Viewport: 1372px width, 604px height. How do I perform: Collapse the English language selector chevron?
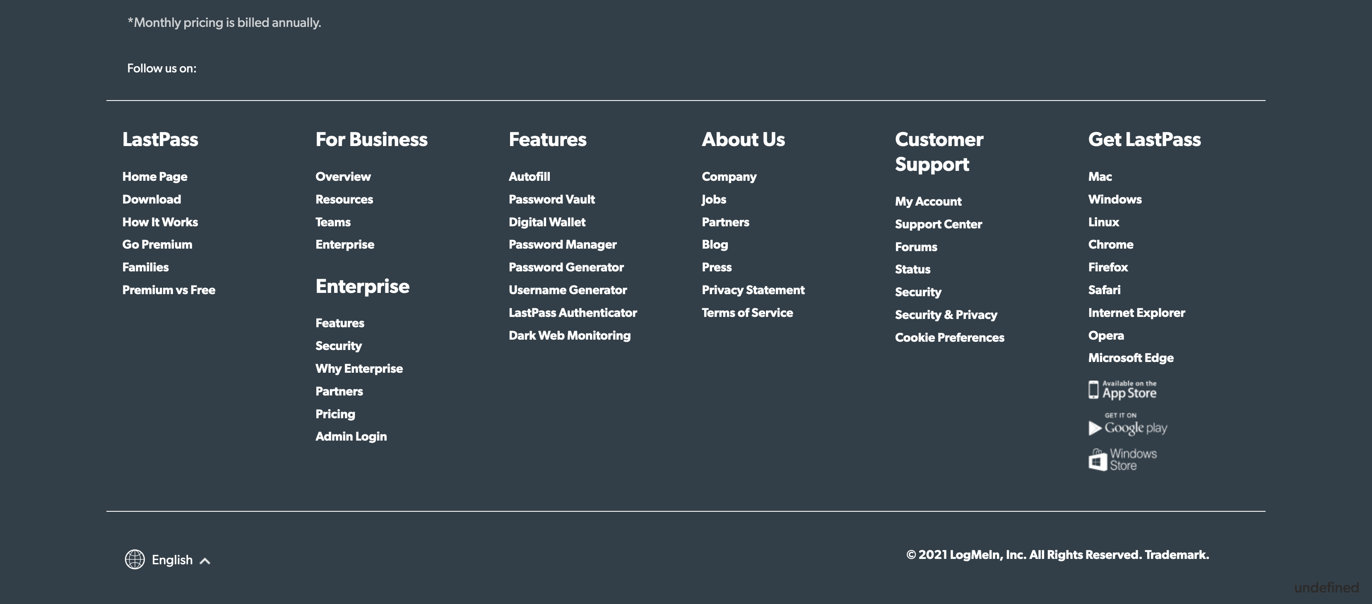pos(205,561)
